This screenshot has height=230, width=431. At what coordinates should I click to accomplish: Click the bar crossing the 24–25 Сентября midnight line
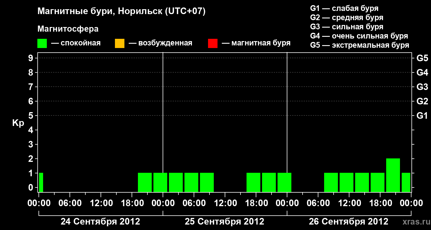160,182
